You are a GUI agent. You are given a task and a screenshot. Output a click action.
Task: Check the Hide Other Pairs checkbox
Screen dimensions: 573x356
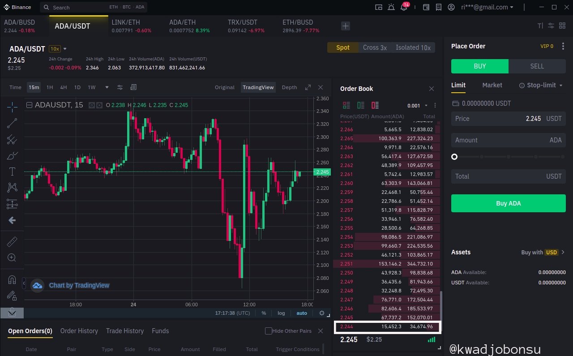tap(269, 331)
